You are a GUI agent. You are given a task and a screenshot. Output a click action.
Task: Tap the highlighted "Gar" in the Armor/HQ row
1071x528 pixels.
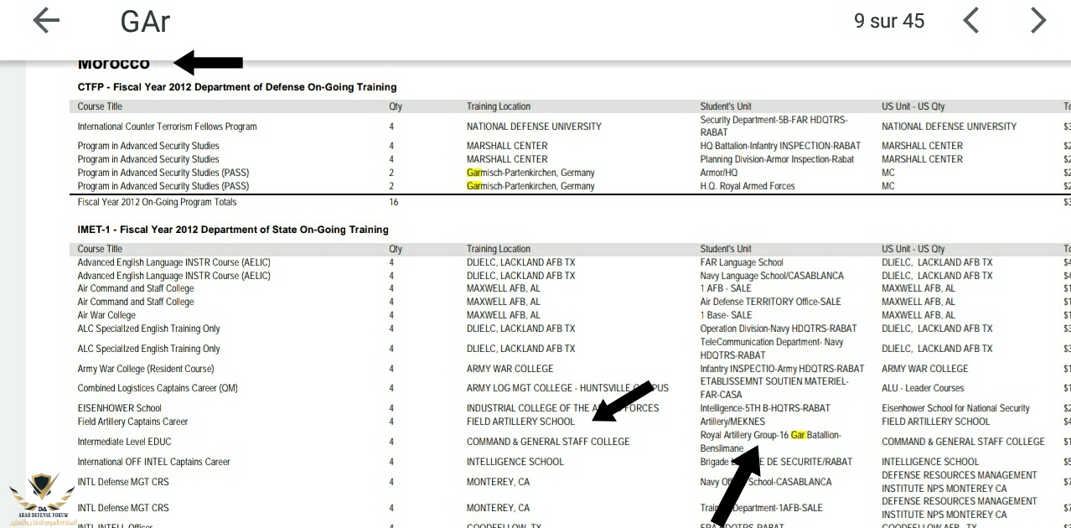pos(474,173)
